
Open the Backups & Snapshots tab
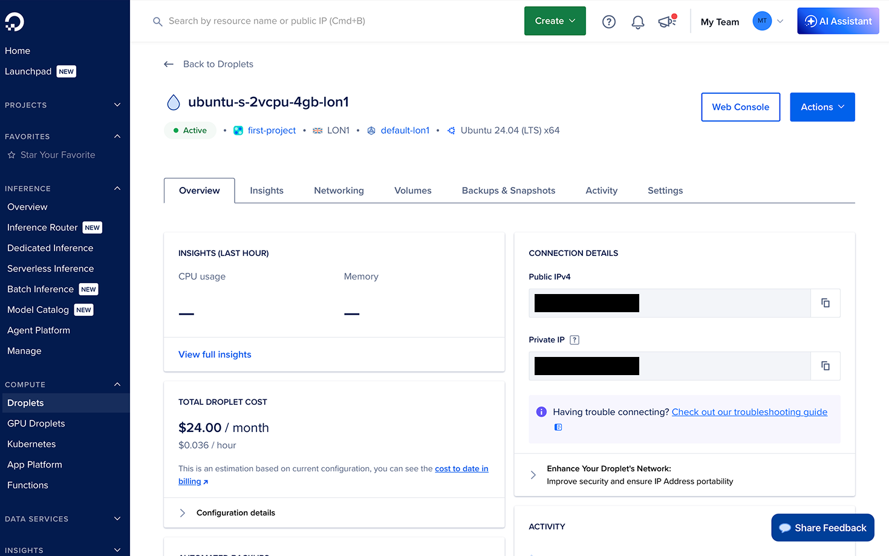509,191
